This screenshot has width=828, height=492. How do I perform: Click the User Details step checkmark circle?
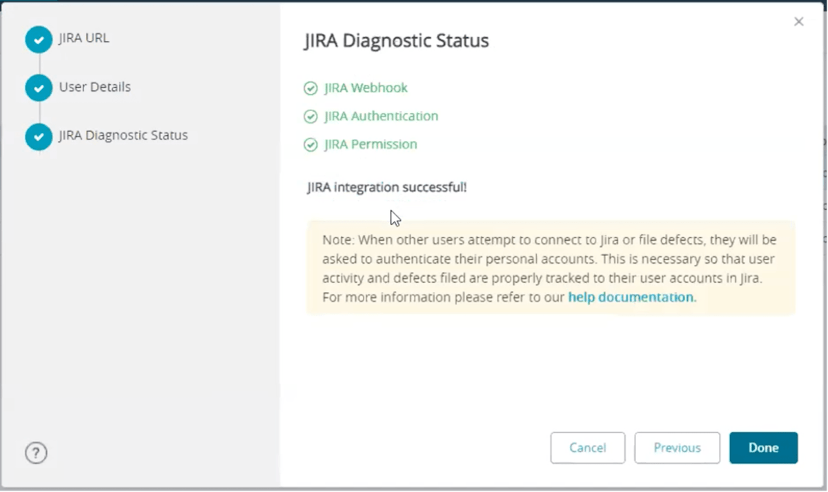pos(39,88)
